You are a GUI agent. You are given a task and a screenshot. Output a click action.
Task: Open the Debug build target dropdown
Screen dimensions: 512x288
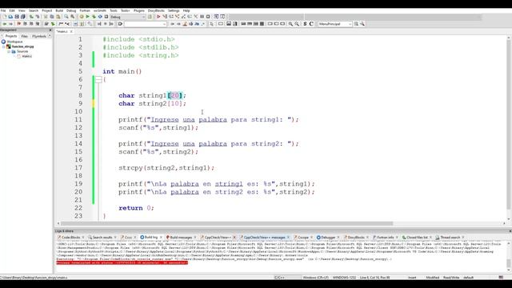tap(127, 17)
